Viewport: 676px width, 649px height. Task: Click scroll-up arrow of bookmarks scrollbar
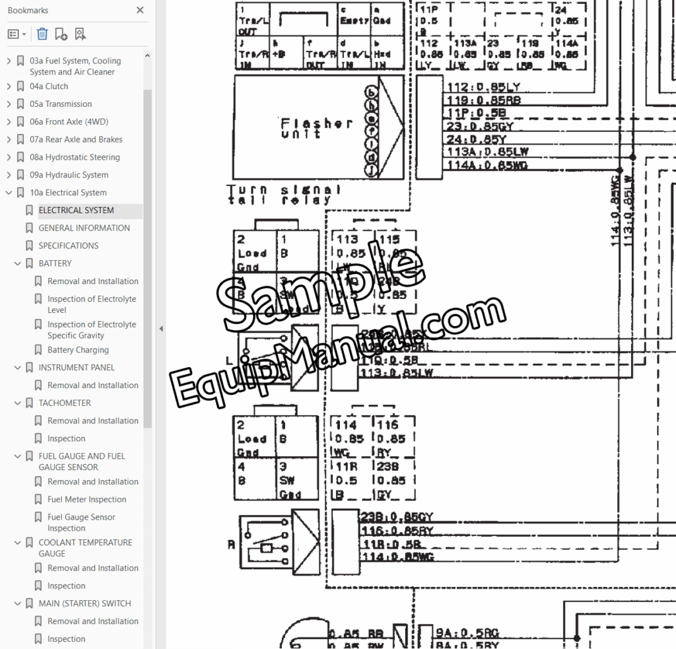click(x=147, y=55)
